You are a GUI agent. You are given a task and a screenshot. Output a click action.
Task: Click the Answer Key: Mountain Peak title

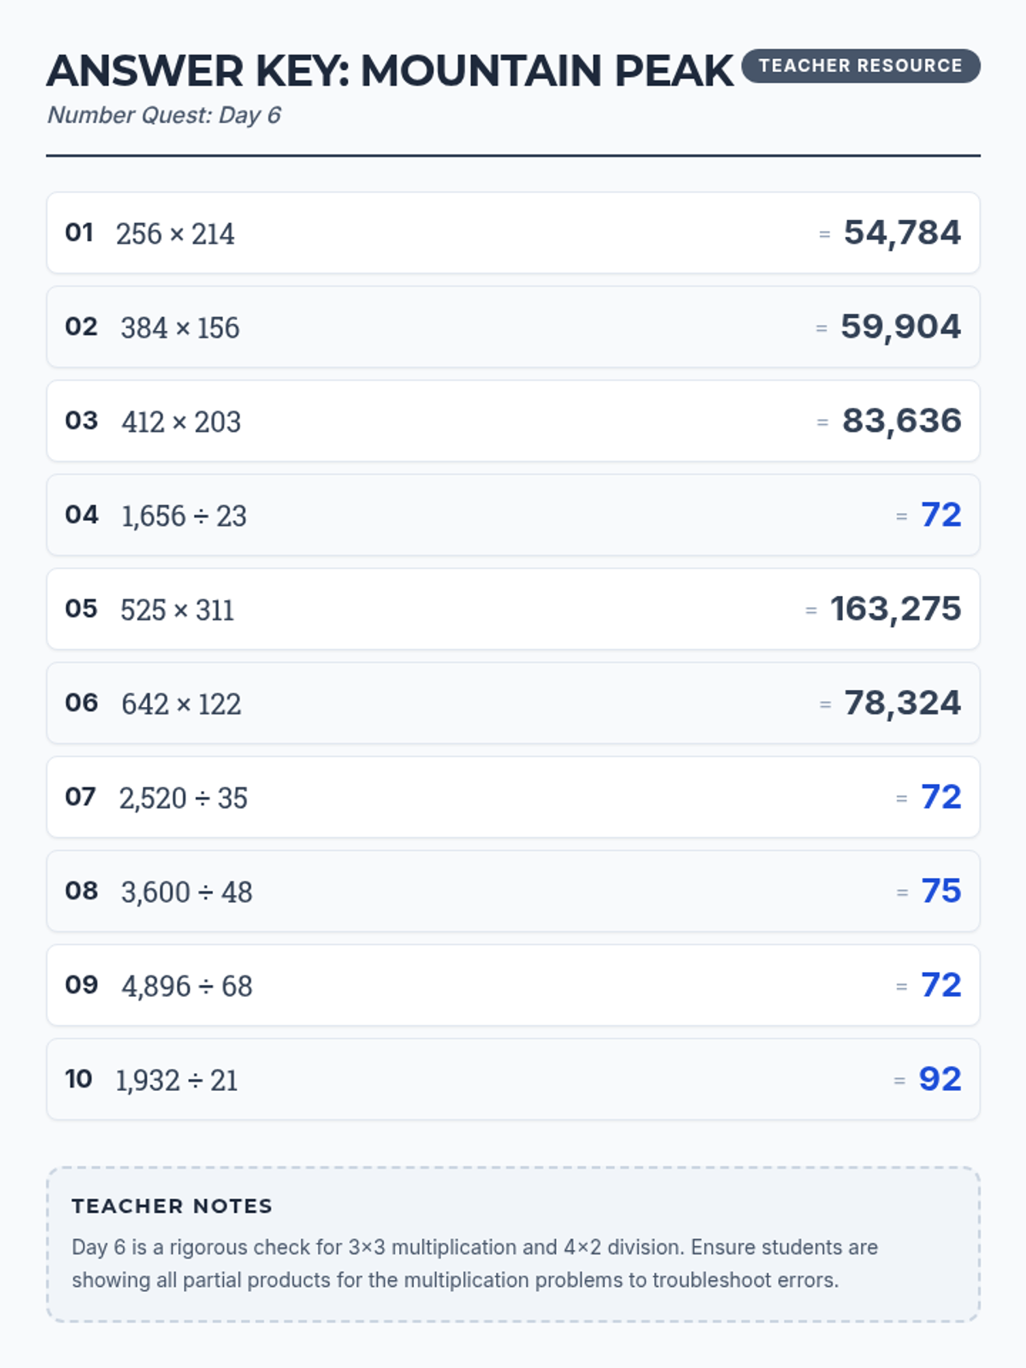tap(390, 71)
